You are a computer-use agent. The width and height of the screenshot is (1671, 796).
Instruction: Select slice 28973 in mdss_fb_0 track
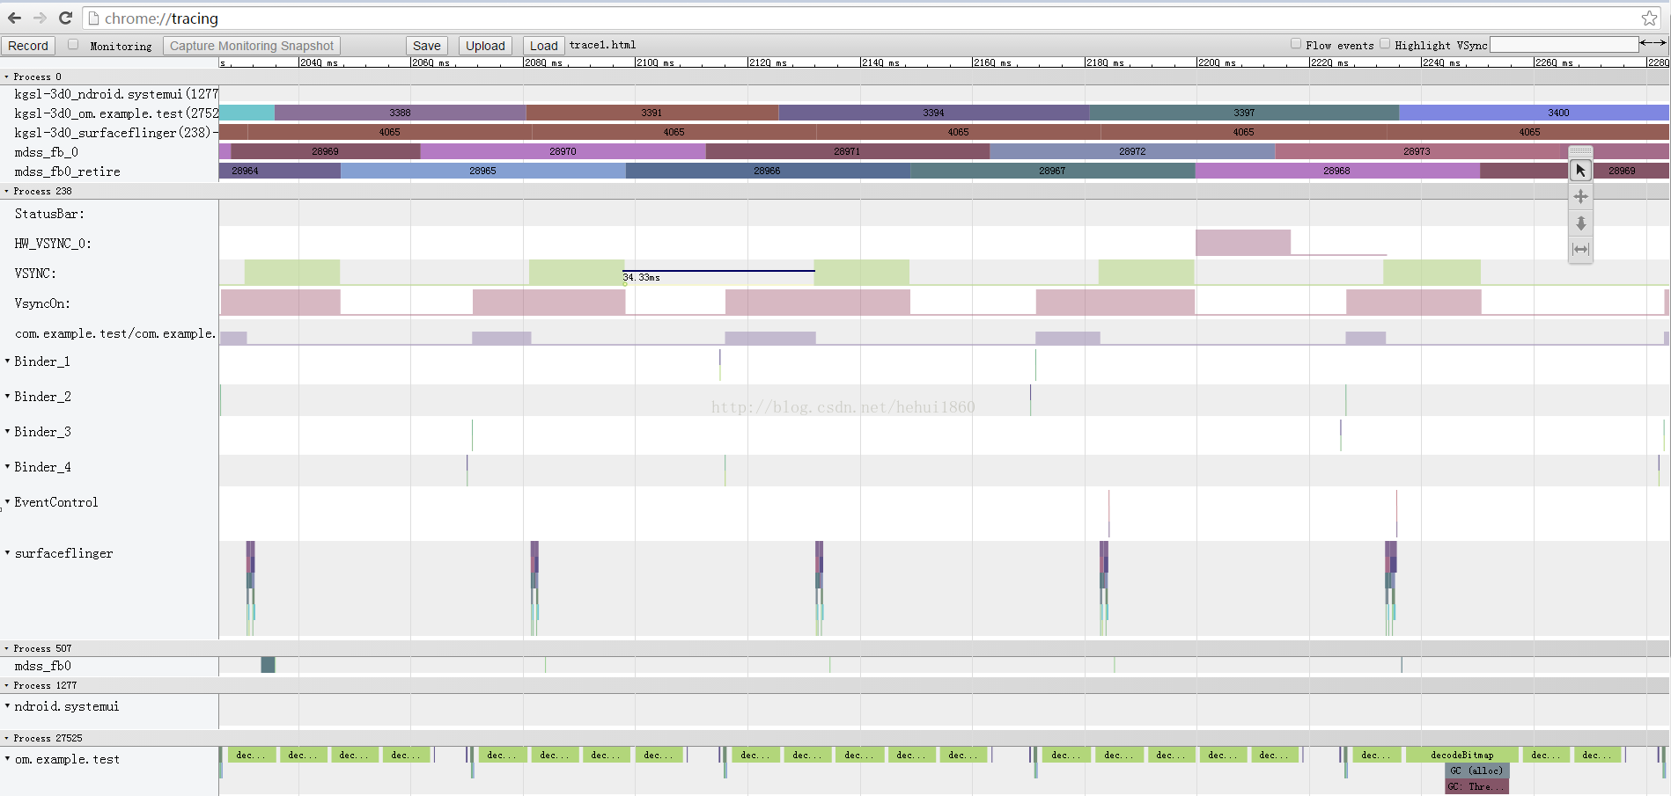[x=1417, y=151]
